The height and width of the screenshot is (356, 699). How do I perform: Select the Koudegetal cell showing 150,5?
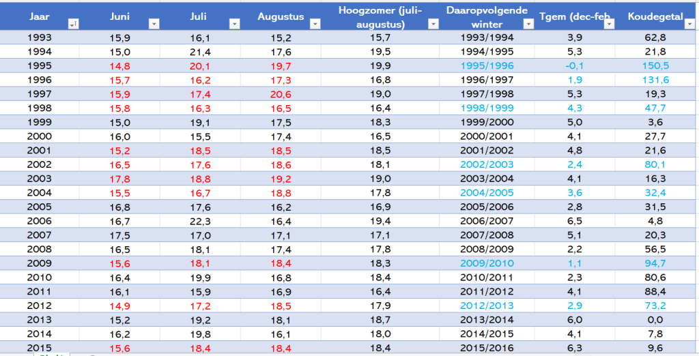(655, 65)
